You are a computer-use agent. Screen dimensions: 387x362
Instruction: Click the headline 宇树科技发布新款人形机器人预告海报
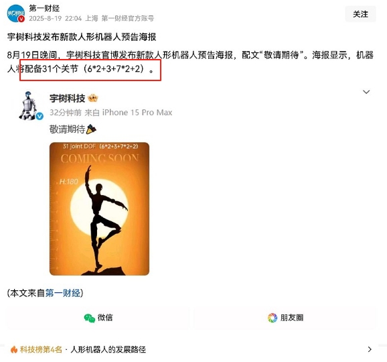point(82,37)
